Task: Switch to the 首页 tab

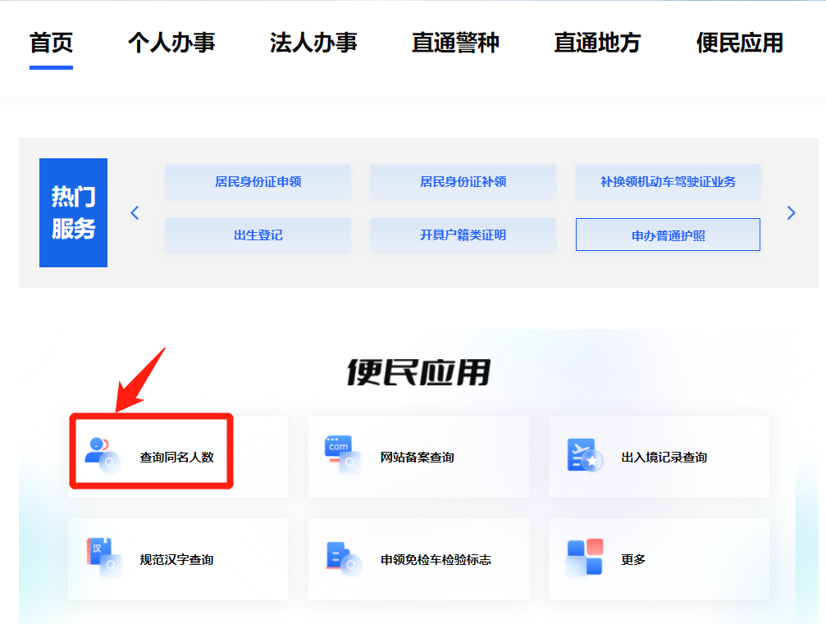Action: click(51, 43)
